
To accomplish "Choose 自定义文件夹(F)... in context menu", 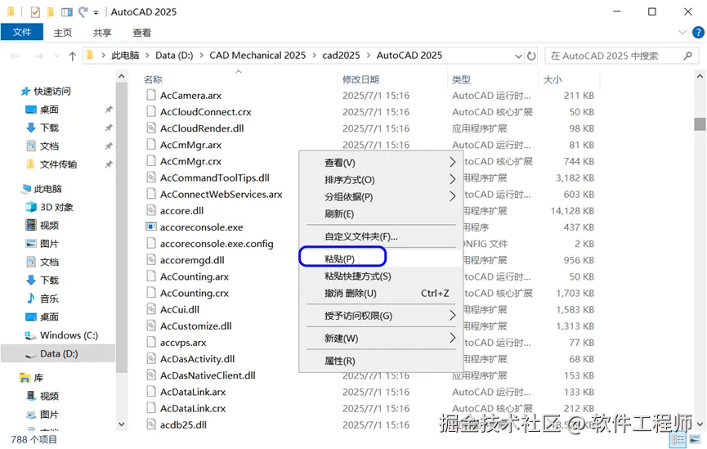I will pos(382,236).
